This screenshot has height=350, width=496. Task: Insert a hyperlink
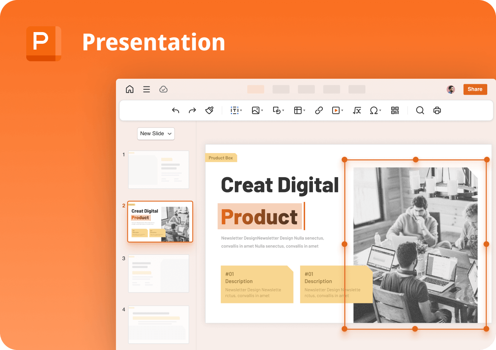tap(319, 110)
